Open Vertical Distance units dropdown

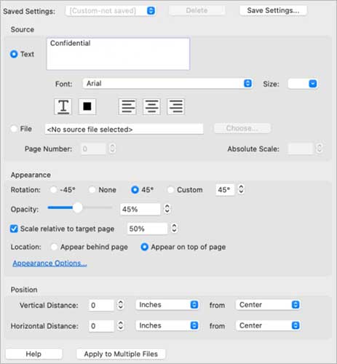coord(167,305)
